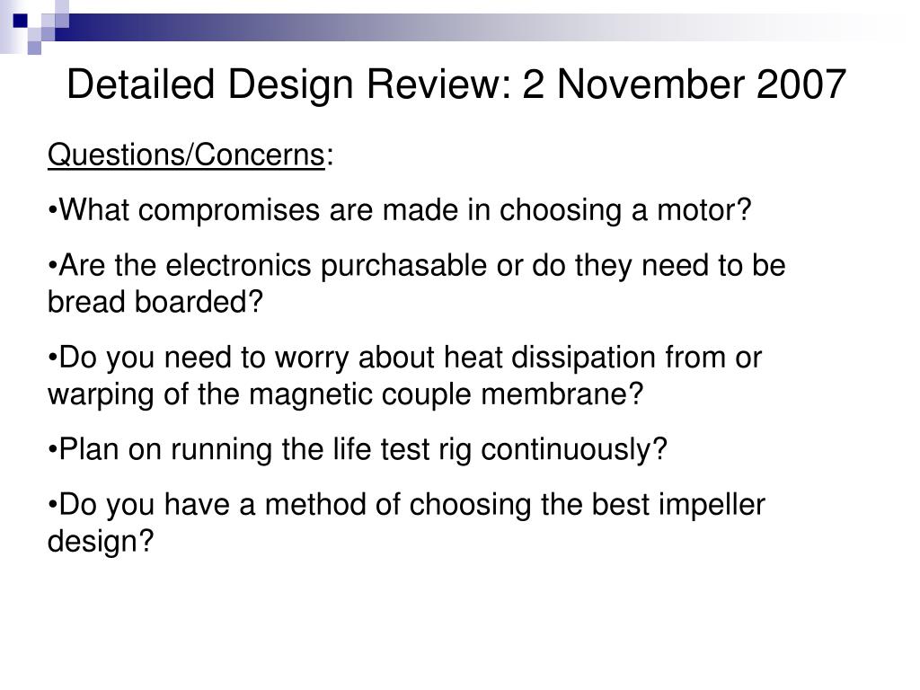
Task: Click the line mentioning magnetic couple membrane
Action: tap(346, 394)
